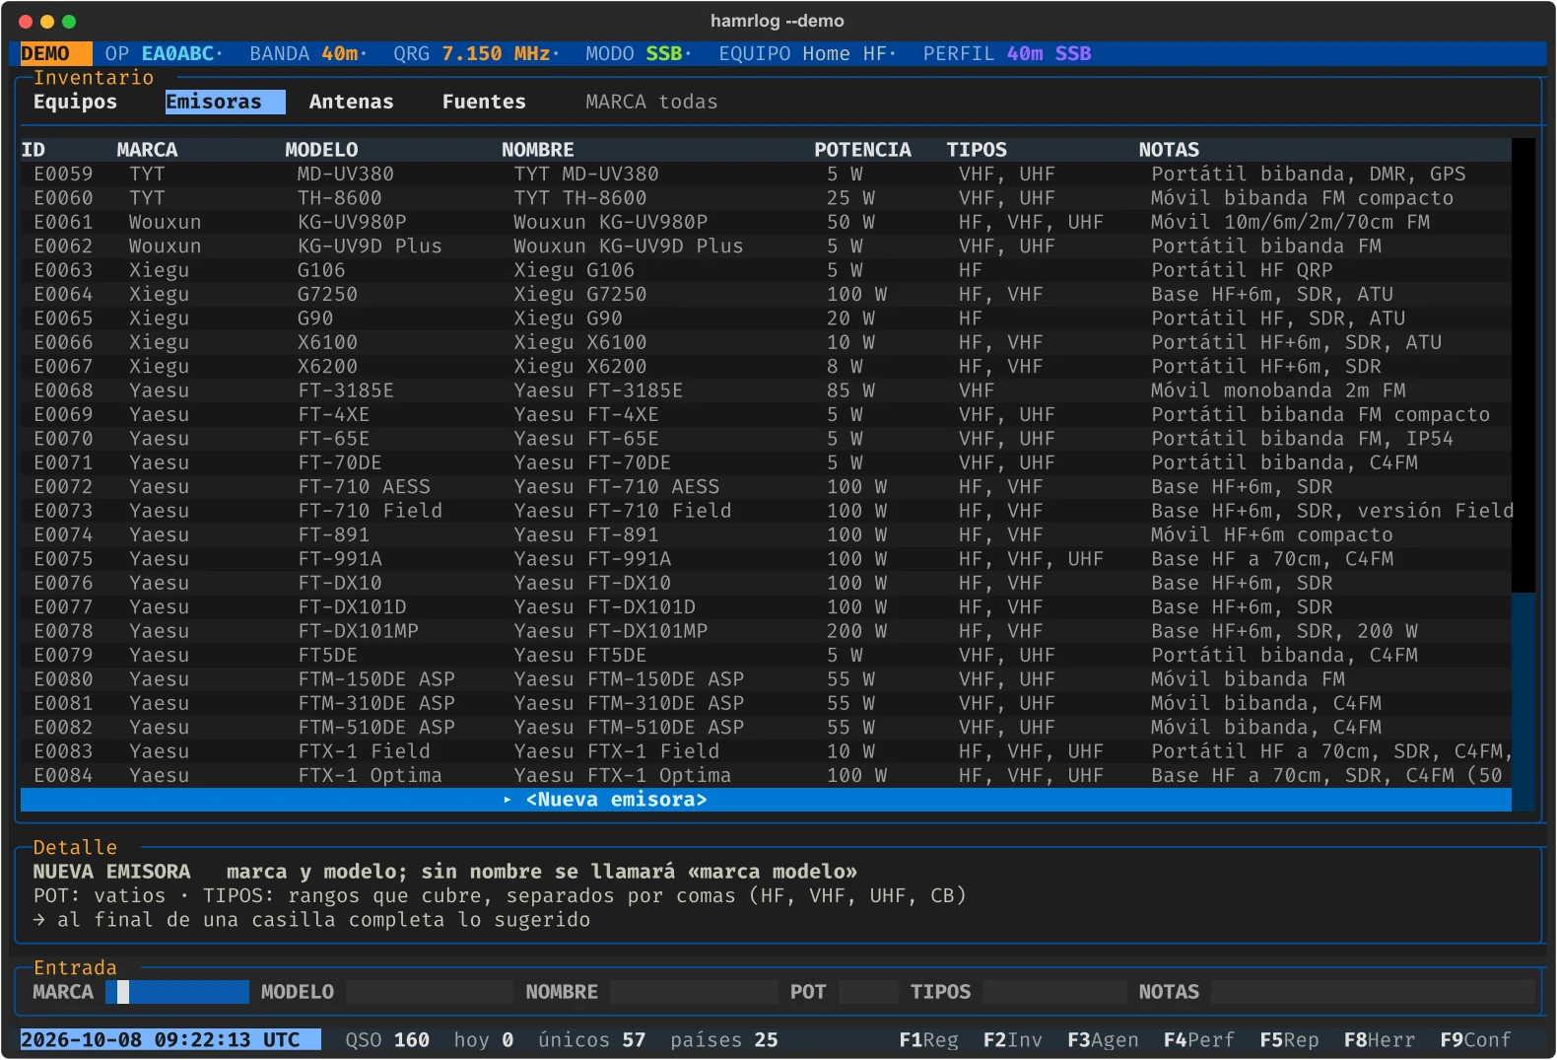Image resolution: width=1557 pixels, height=1060 pixels.
Task: Select row E0068 Yaesu FT-3185E
Action: [766, 390]
